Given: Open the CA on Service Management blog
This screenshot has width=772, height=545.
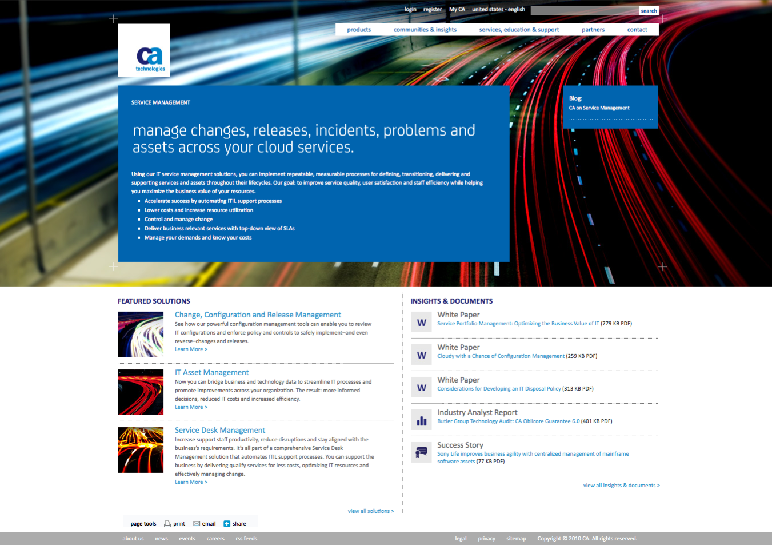Looking at the screenshot, I should pos(599,108).
